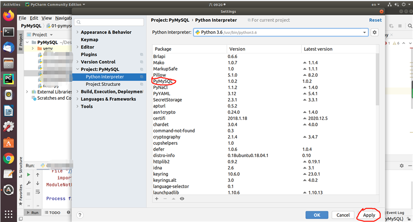
Task: Toggle show early releases eye icon
Action: [182, 199]
